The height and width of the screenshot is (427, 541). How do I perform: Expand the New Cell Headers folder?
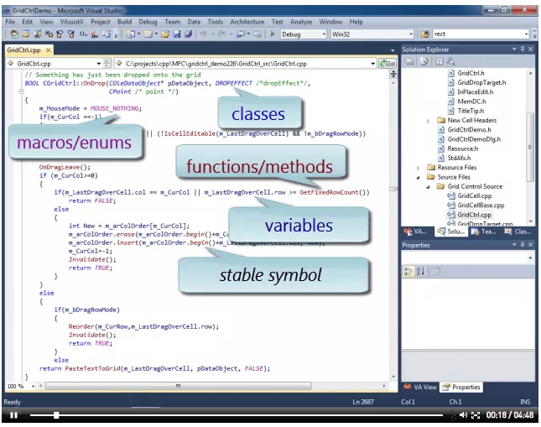coord(428,121)
